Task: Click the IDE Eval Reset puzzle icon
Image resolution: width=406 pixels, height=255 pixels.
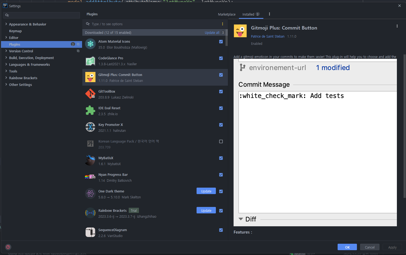Action: 90,110
